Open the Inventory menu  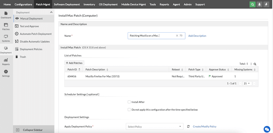(89, 4)
